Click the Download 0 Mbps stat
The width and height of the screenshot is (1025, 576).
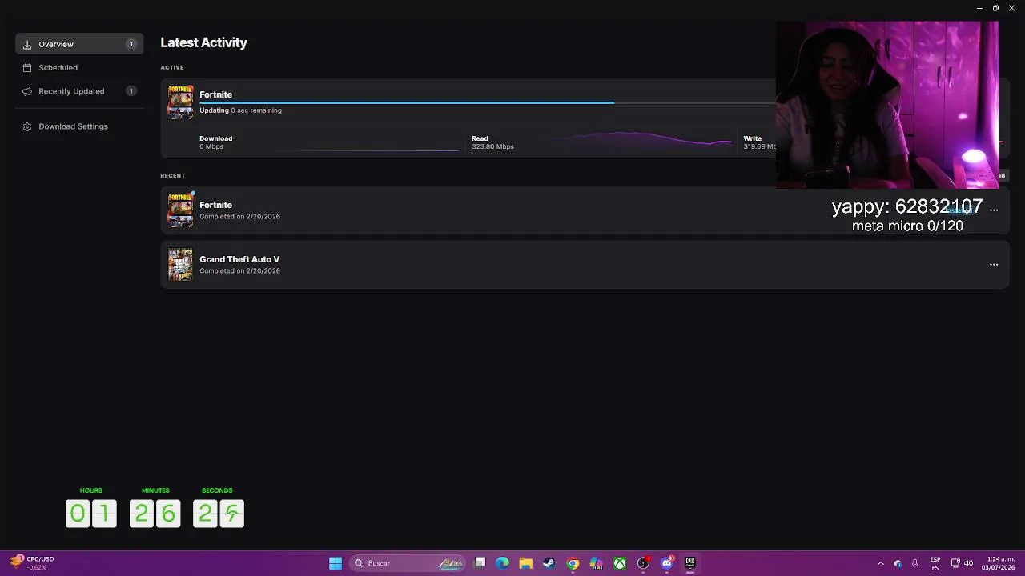tap(215, 142)
